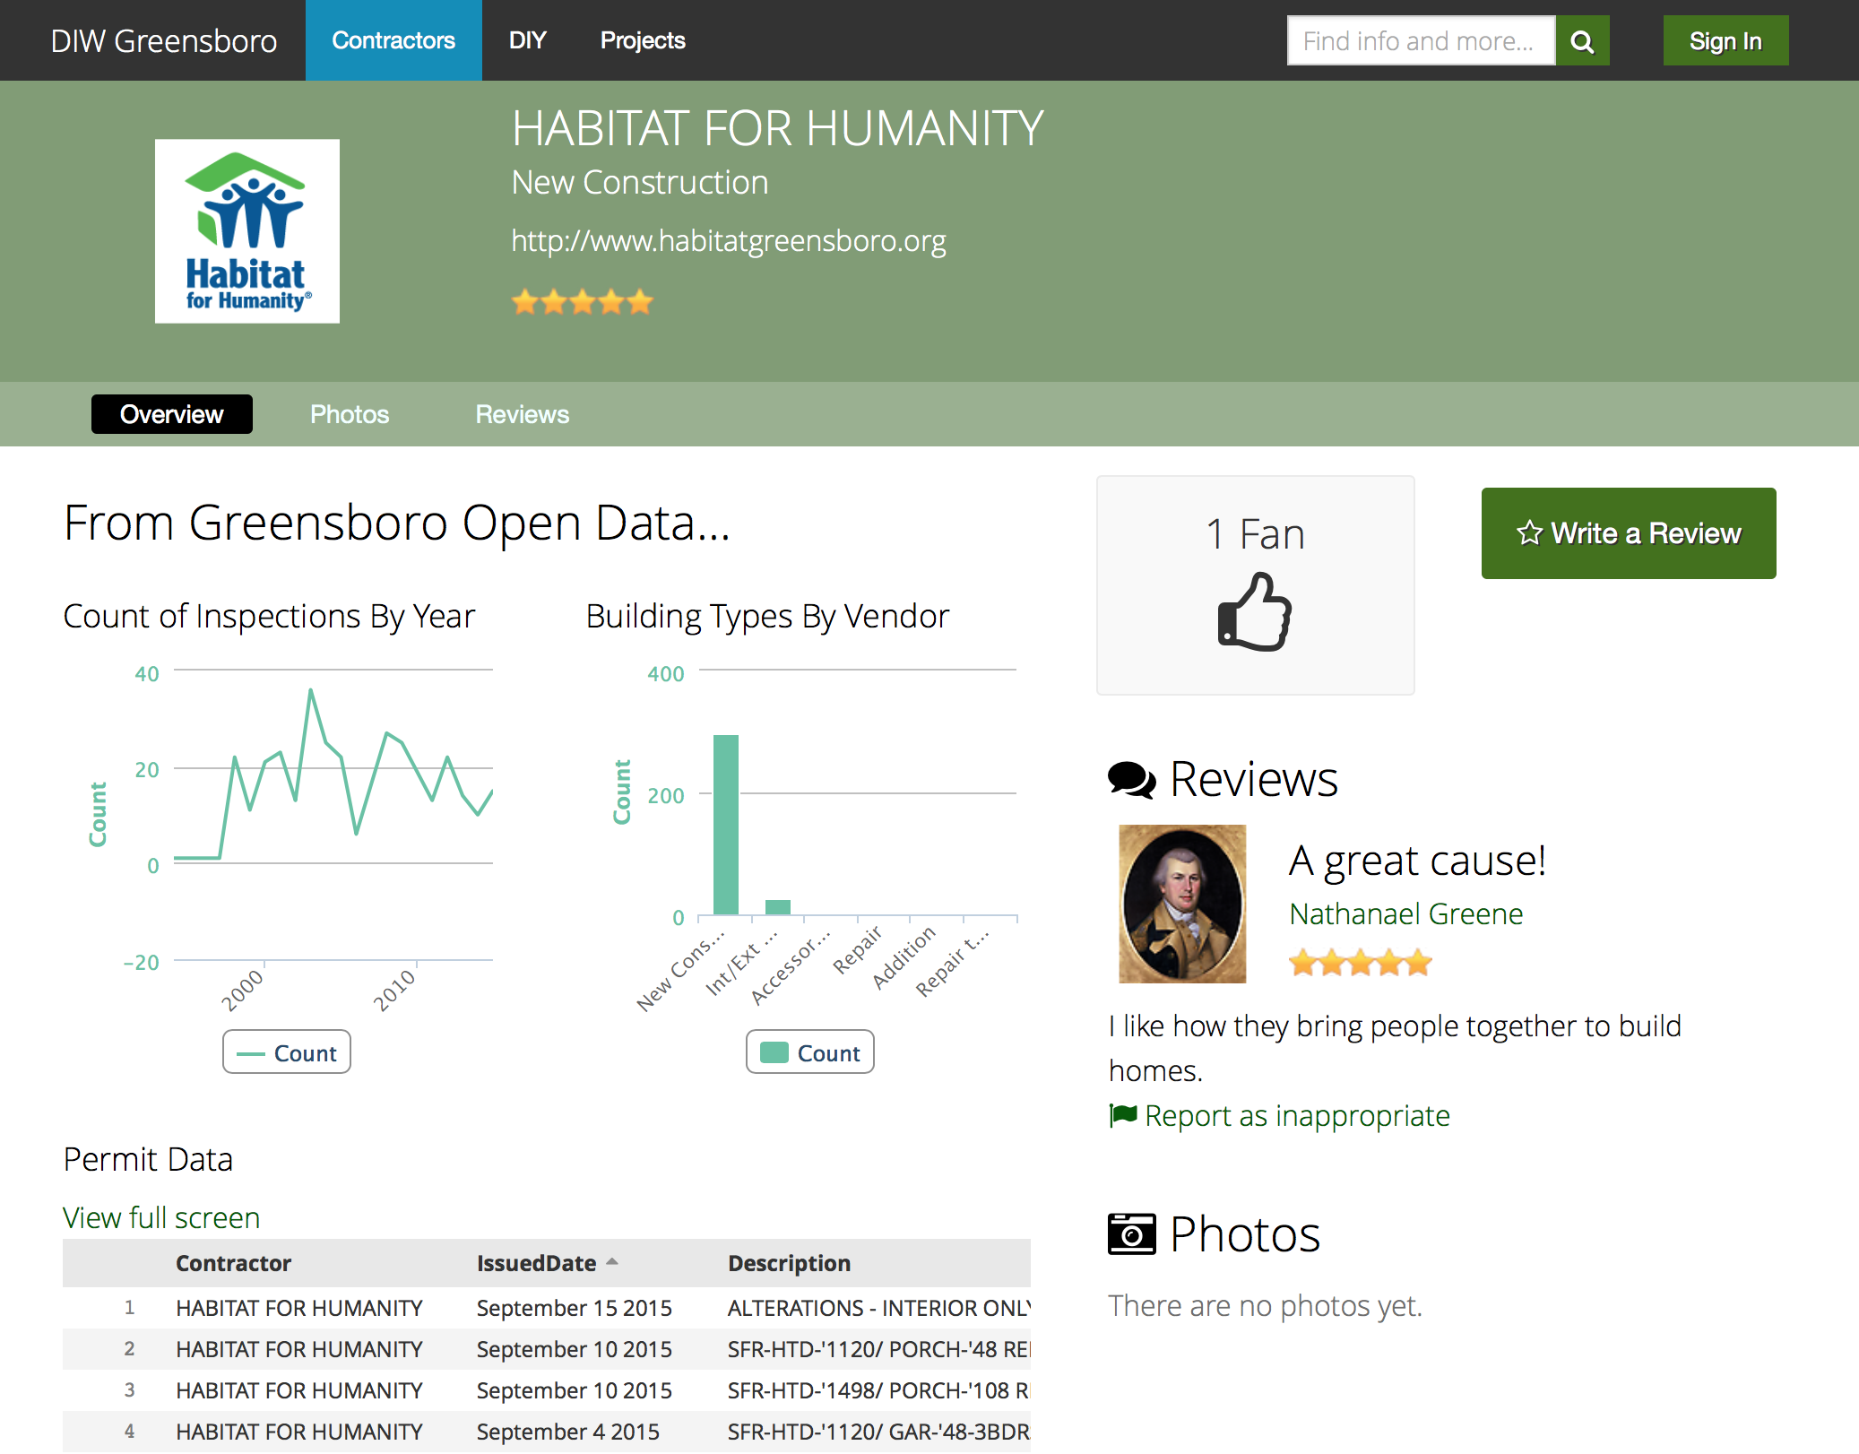Toggle Count legend on building types chart
Image resolution: width=1859 pixels, height=1454 pixels.
point(810,1052)
